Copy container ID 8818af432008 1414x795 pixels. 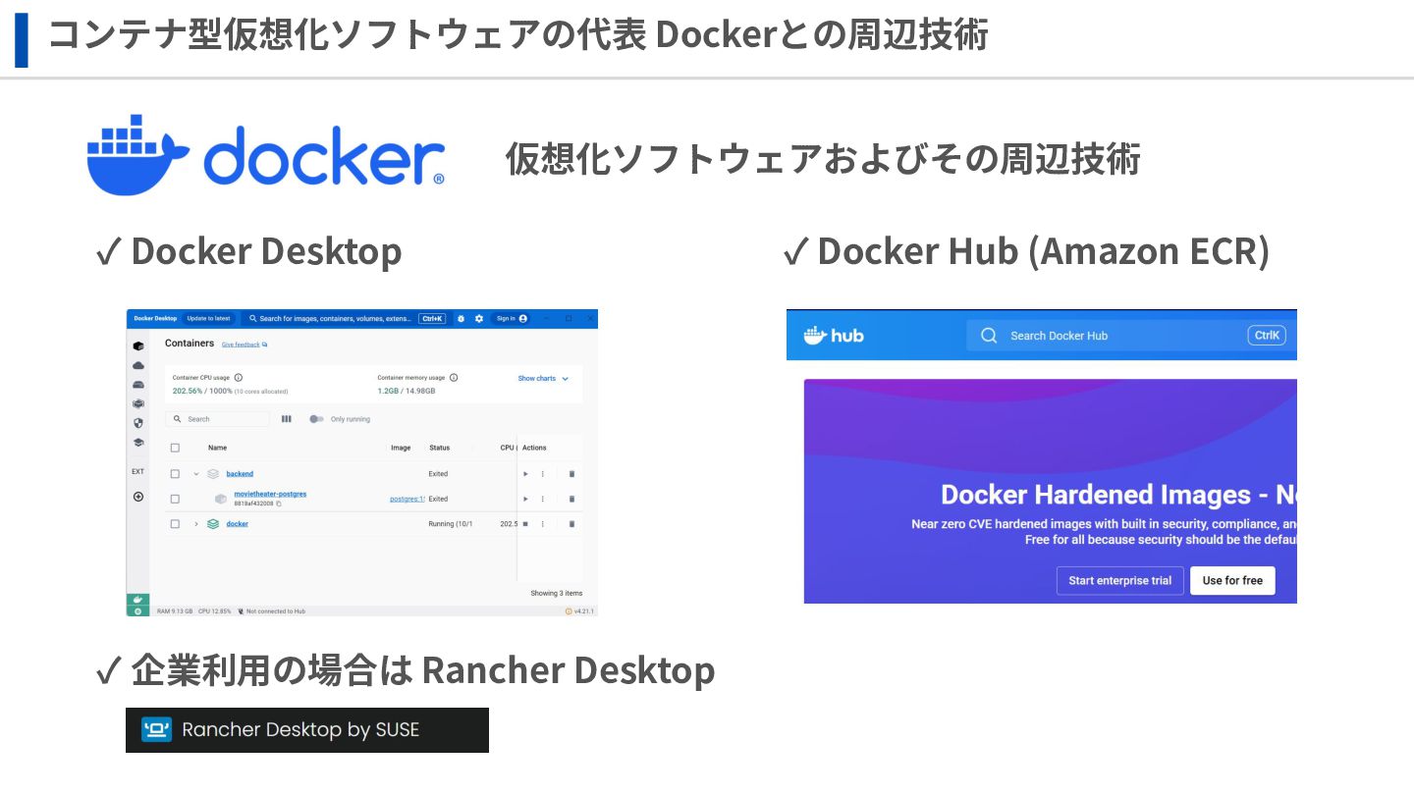279,503
